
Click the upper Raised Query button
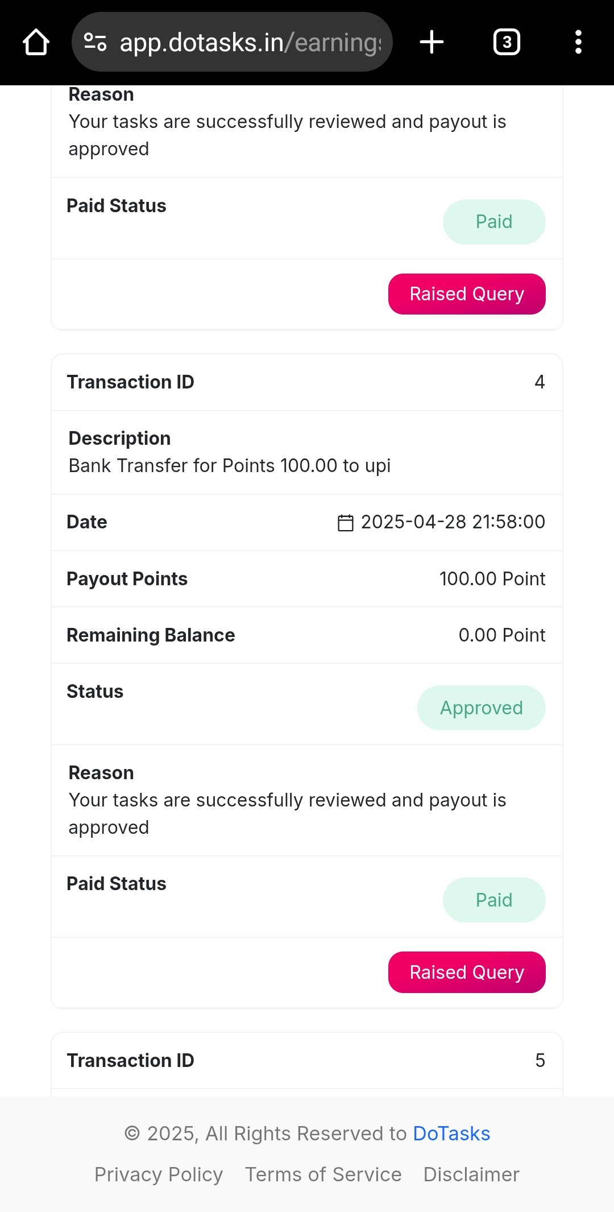(x=467, y=294)
